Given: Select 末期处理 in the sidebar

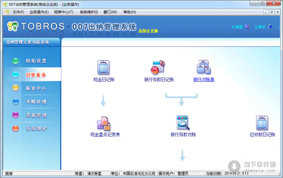Looking at the screenshot, I should click(36, 102).
